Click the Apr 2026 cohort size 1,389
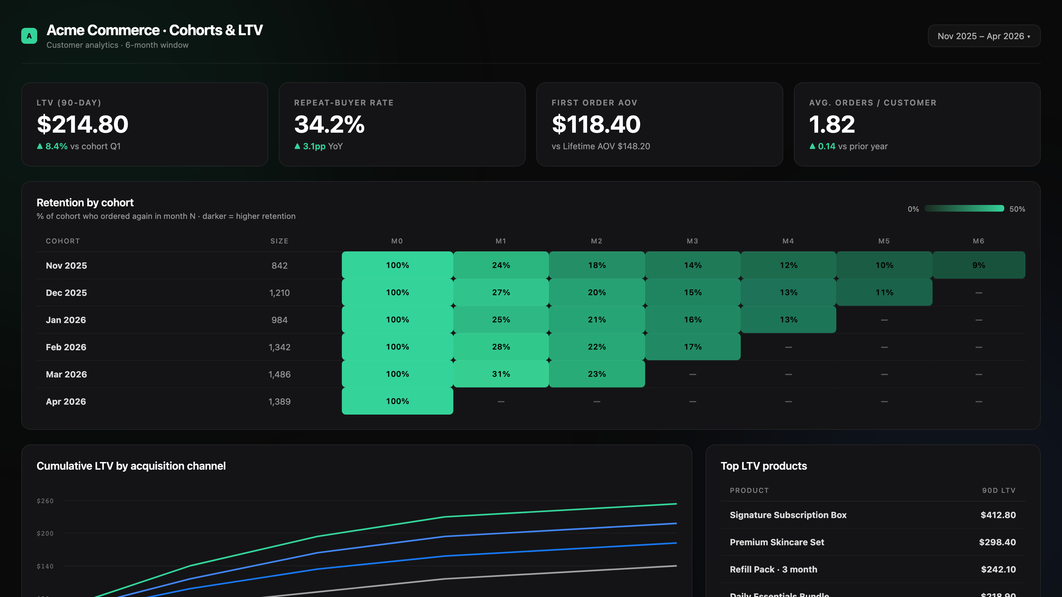Image resolution: width=1062 pixels, height=597 pixels. tap(279, 401)
